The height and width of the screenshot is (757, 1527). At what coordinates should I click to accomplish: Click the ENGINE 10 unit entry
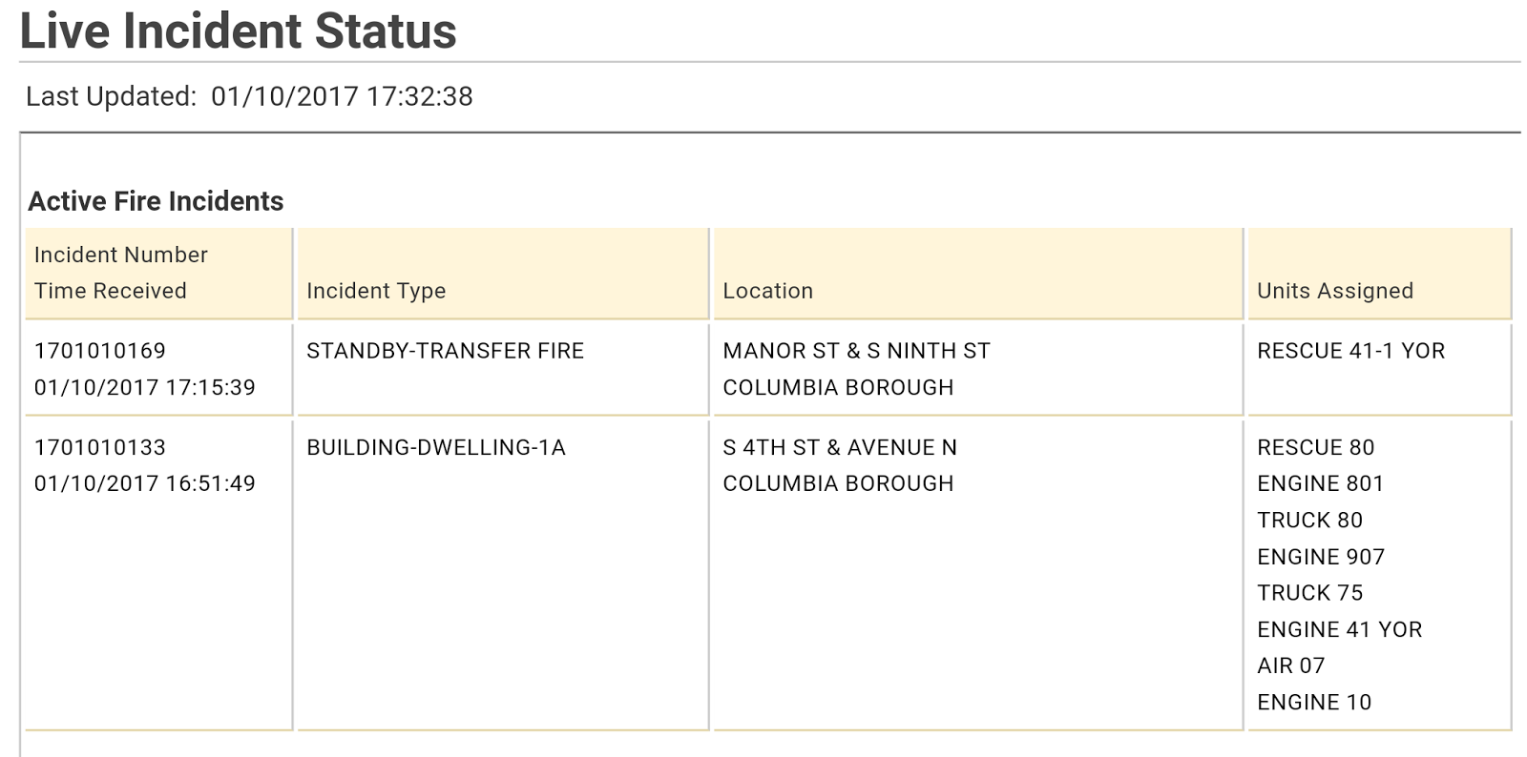click(x=1313, y=703)
